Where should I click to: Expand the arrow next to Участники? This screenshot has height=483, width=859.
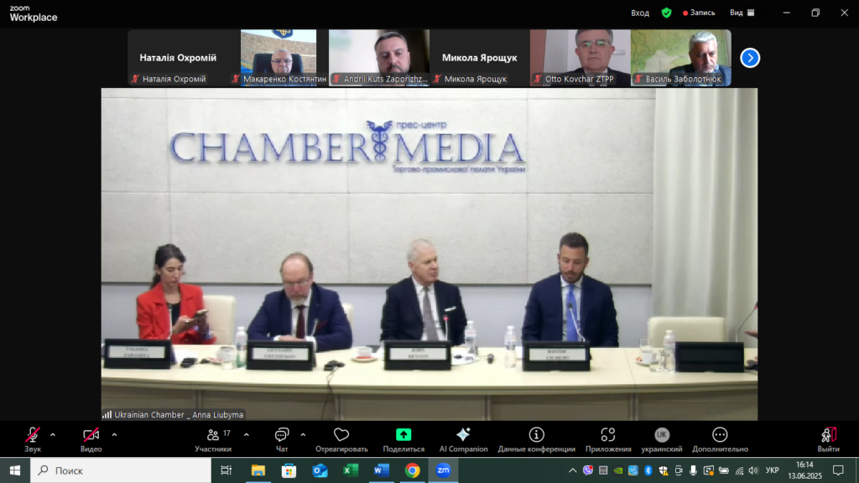click(x=246, y=434)
